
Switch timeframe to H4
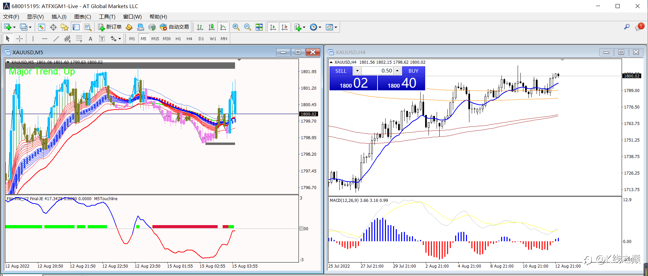click(189, 39)
